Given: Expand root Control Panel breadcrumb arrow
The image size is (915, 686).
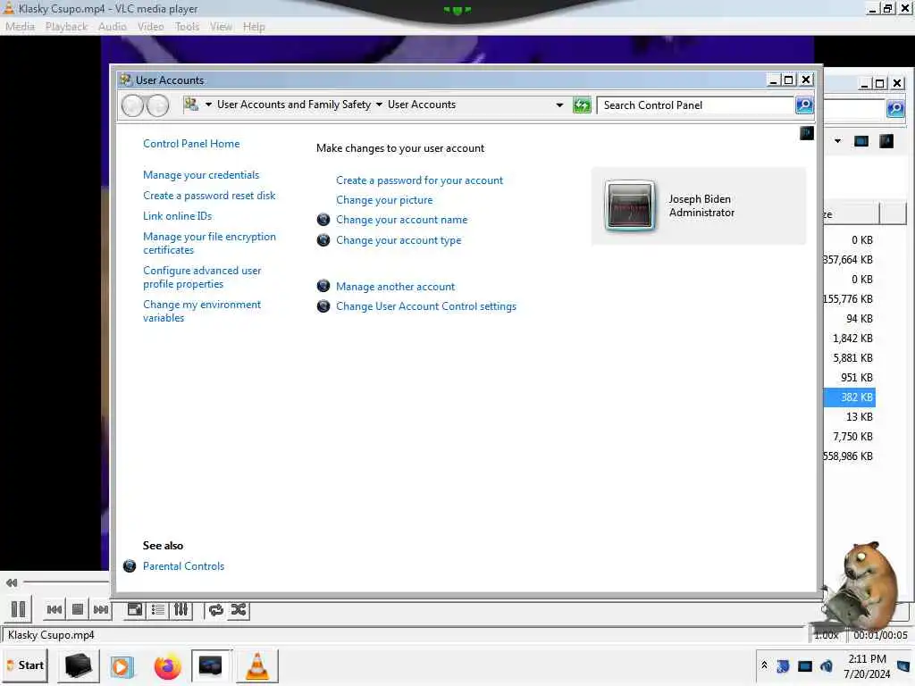Looking at the screenshot, I should pyautogui.click(x=208, y=105).
